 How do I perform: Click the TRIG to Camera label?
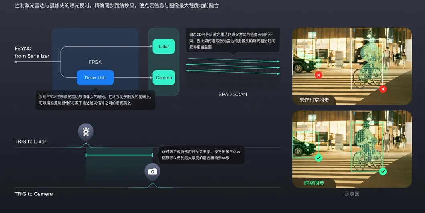pyautogui.click(x=34, y=194)
